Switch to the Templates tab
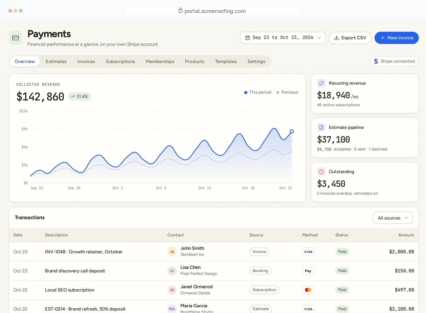Viewport: 426px width, 313px height. [226, 62]
